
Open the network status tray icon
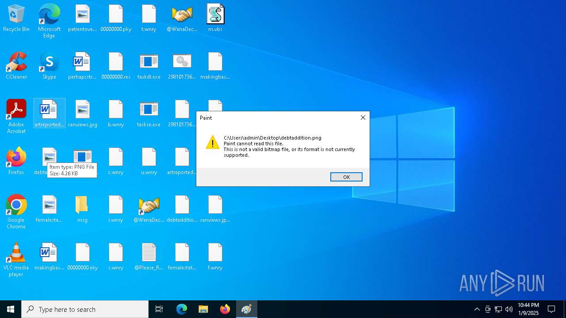(498, 309)
